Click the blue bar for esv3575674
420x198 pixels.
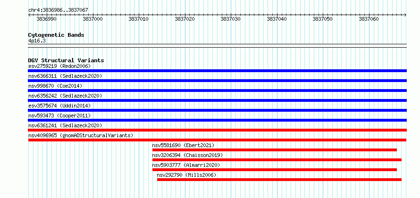tap(217, 110)
